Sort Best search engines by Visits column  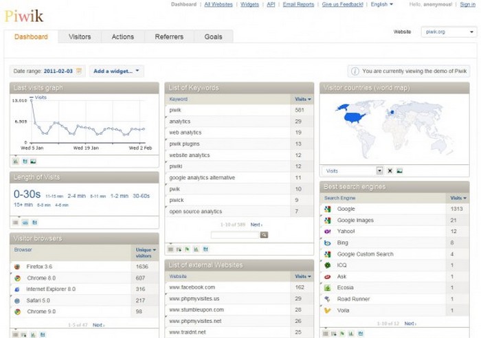[458, 198]
